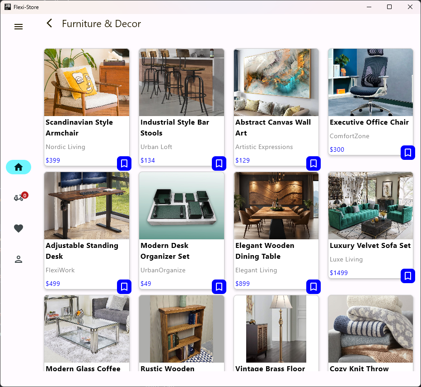The height and width of the screenshot is (387, 421).
Task: Toggle bookmark for Modern Desk Organizer Set
Action: 219,287
